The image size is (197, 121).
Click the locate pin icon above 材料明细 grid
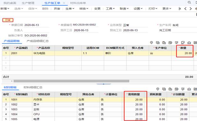click(x=158, y=89)
